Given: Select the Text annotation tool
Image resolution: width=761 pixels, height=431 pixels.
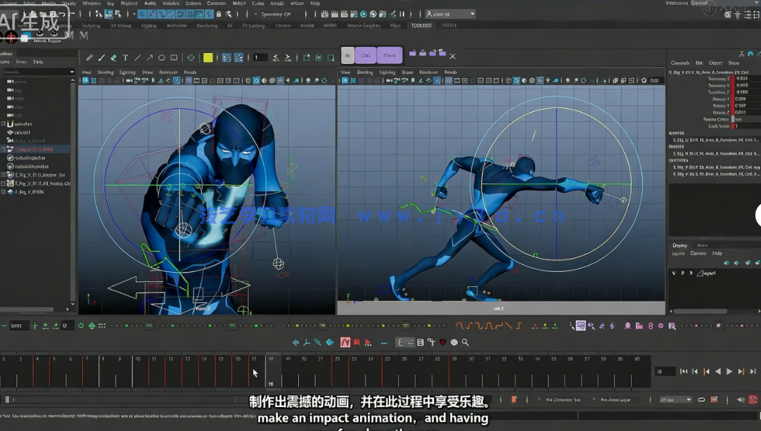Looking at the screenshot, I should point(125,58).
